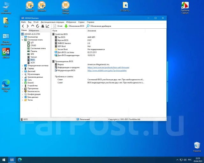Open the Файл menu
204x163 pixels.
pos(24,22)
